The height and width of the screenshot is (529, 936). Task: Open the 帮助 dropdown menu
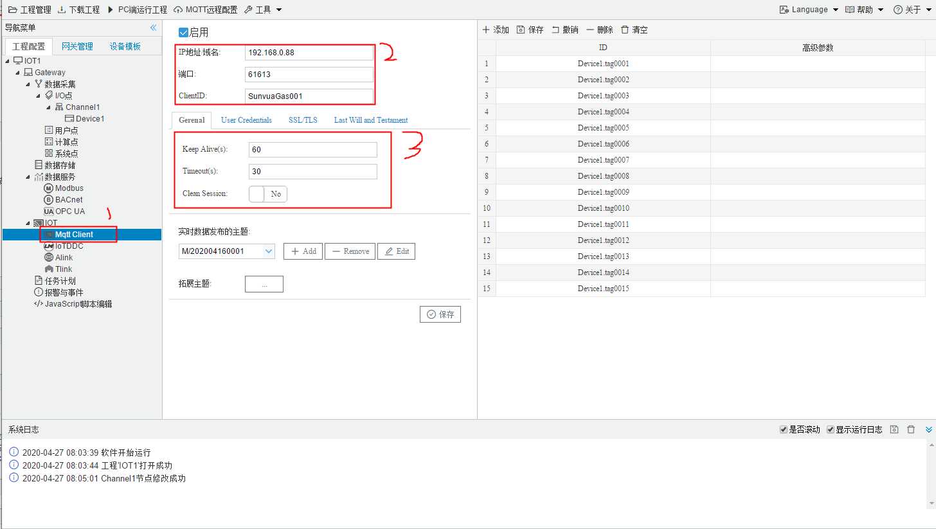(865, 10)
